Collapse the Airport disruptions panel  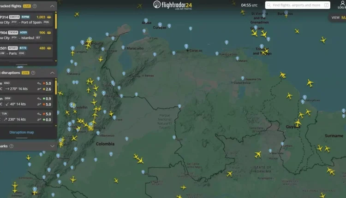tap(52, 73)
